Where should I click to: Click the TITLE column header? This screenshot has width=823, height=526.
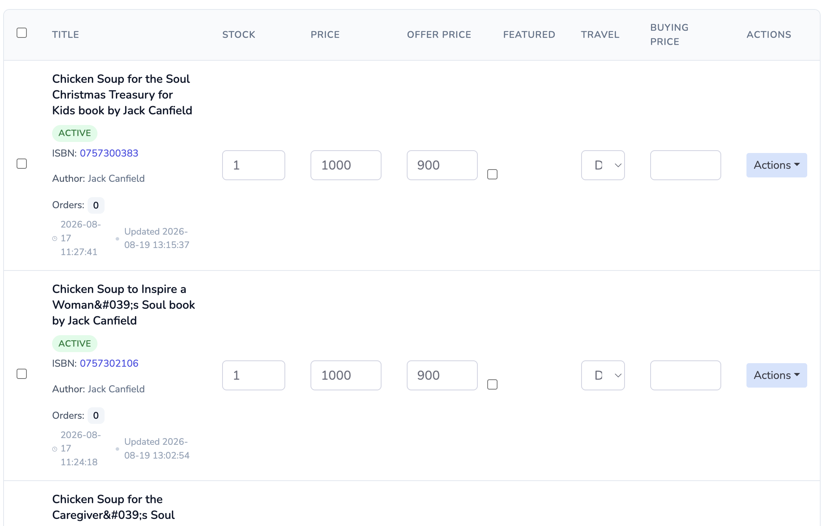[65, 35]
